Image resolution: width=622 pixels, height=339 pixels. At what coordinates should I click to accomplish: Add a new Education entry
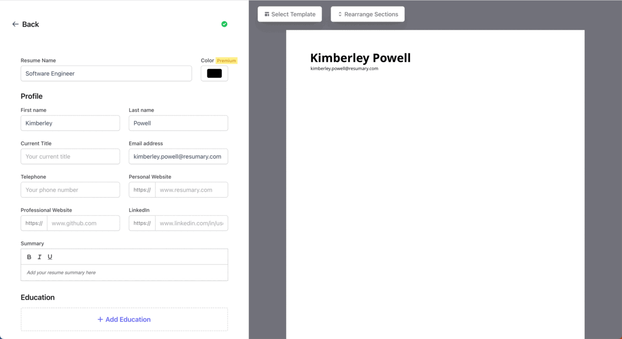[x=124, y=319]
